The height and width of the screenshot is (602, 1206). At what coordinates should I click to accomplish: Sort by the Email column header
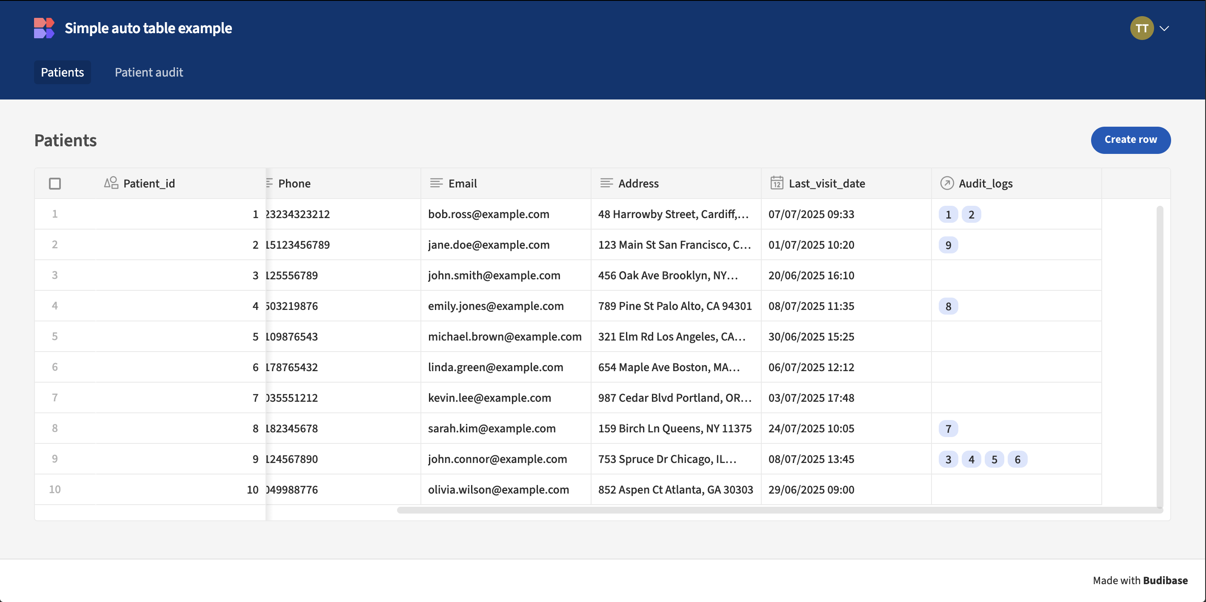[506, 183]
